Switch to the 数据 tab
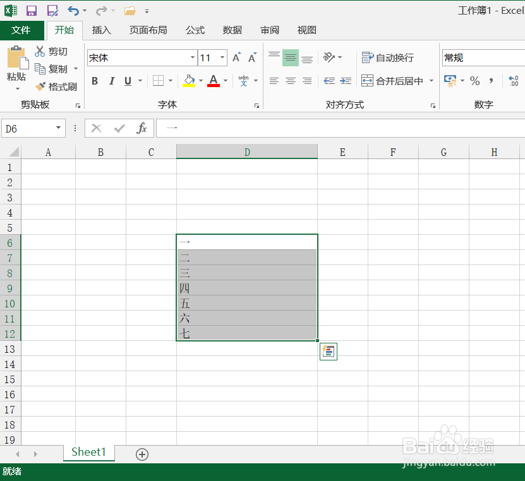 (232, 30)
